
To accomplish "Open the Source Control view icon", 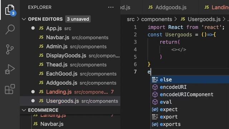I will point(10,49).
